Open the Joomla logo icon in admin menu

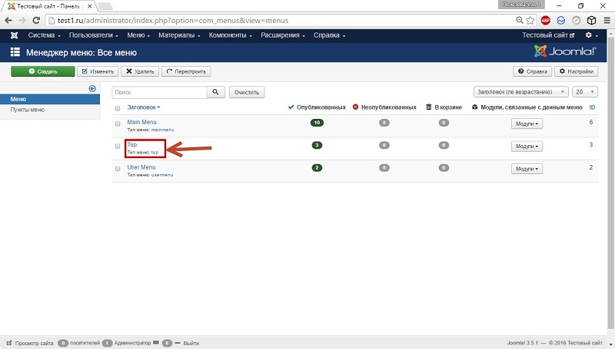pyautogui.click(x=14, y=35)
